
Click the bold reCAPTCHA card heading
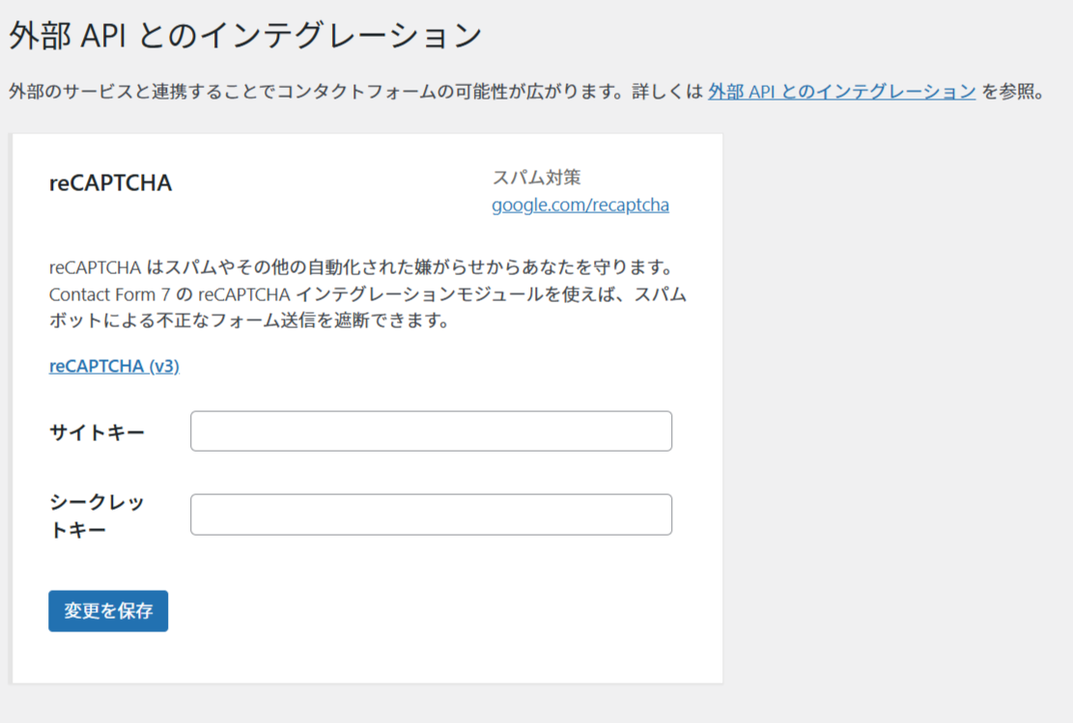point(110,183)
